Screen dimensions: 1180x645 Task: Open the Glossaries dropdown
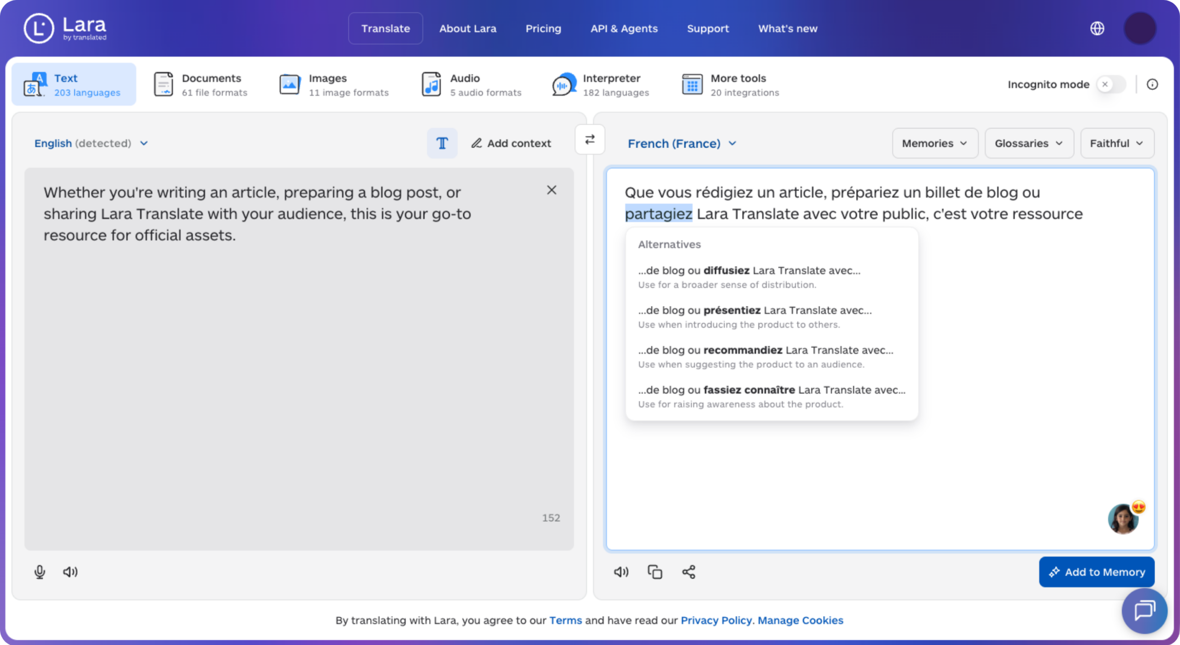click(1029, 143)
